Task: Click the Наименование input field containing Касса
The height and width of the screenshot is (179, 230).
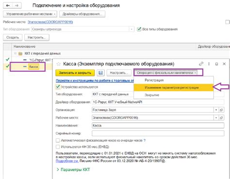Action: (158, 126)
